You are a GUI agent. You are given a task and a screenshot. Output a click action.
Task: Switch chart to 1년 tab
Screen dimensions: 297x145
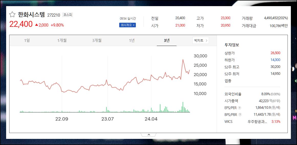click(x=132, y=40)
